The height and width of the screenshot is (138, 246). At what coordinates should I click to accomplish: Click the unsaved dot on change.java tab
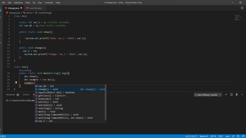click(22, 8)
